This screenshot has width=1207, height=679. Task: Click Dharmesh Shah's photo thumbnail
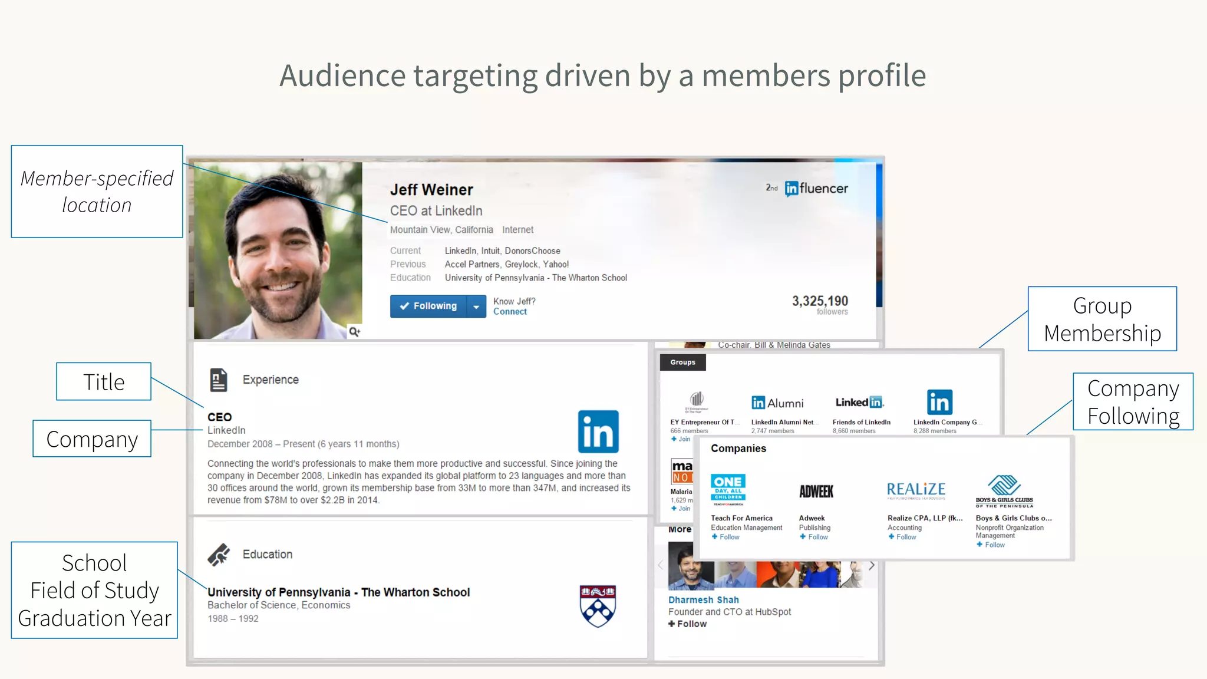(691, 566)
